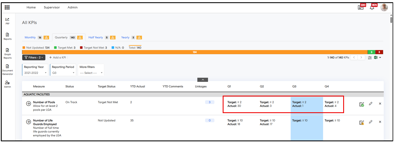Click the Add a KPI button

point(58,58)
